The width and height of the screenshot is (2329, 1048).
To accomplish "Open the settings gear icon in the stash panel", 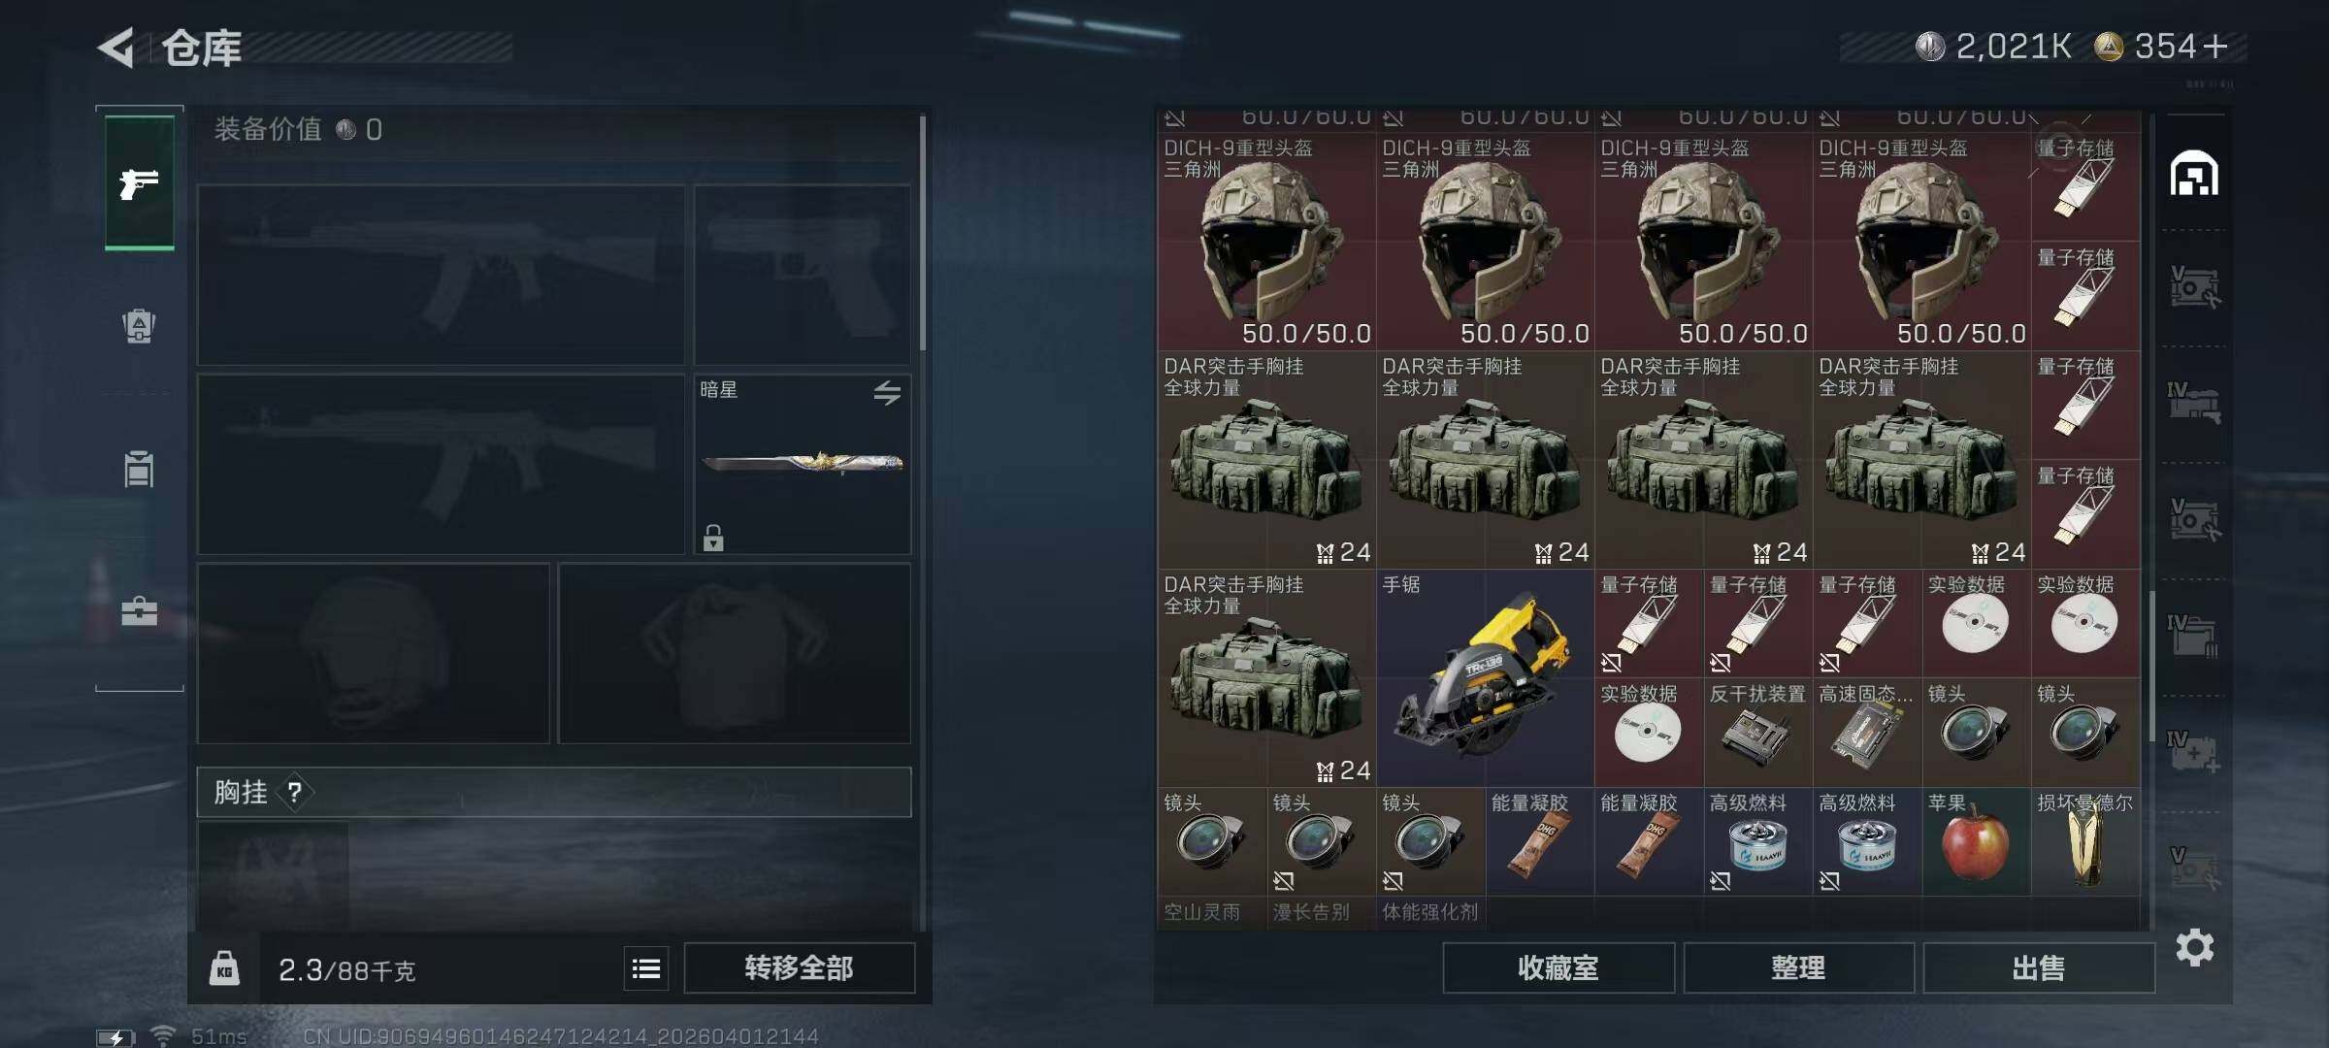I will (2195, 947).
